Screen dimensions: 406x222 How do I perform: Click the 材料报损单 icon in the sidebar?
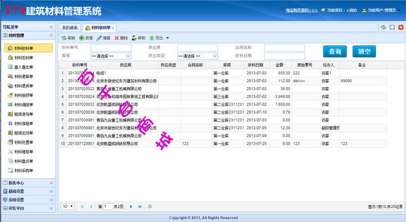[x=10, y=95]
